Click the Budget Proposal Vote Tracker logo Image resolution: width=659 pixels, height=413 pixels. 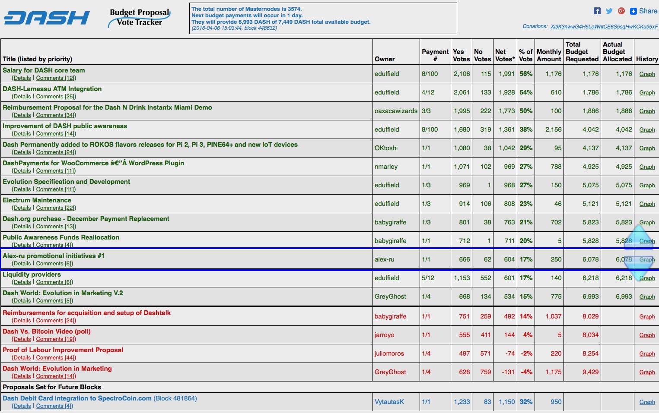click(139, 18)
